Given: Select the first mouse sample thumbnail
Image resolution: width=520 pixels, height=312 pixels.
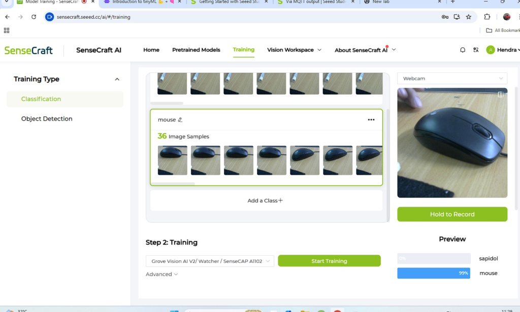Looking at the screenshot, I should (173, 161).
